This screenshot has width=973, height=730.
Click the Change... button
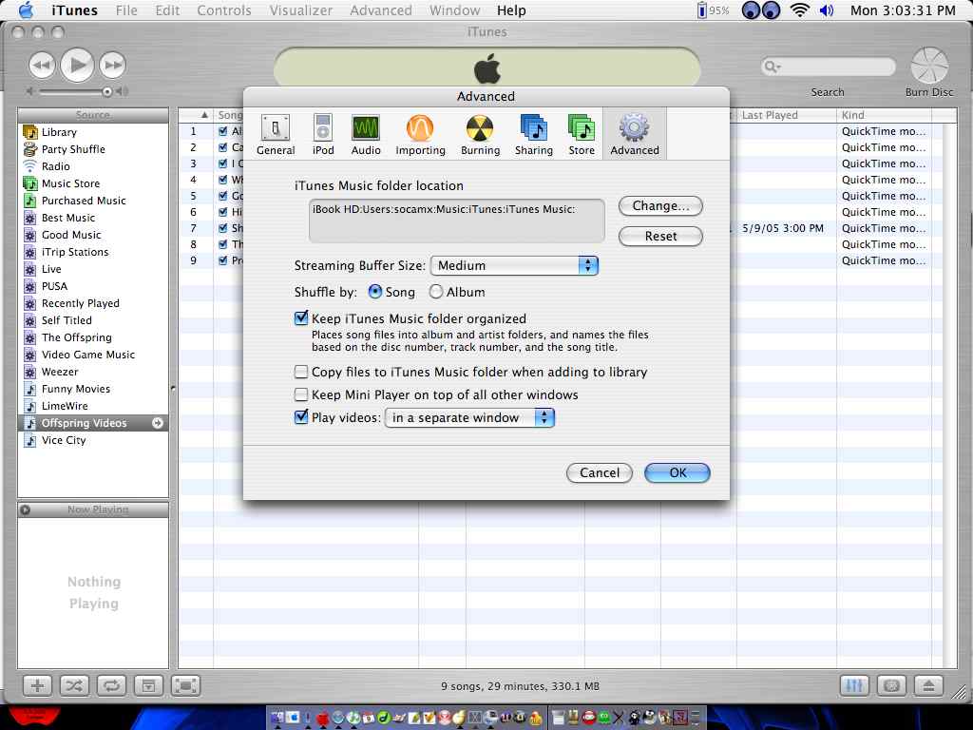(661, 206)
